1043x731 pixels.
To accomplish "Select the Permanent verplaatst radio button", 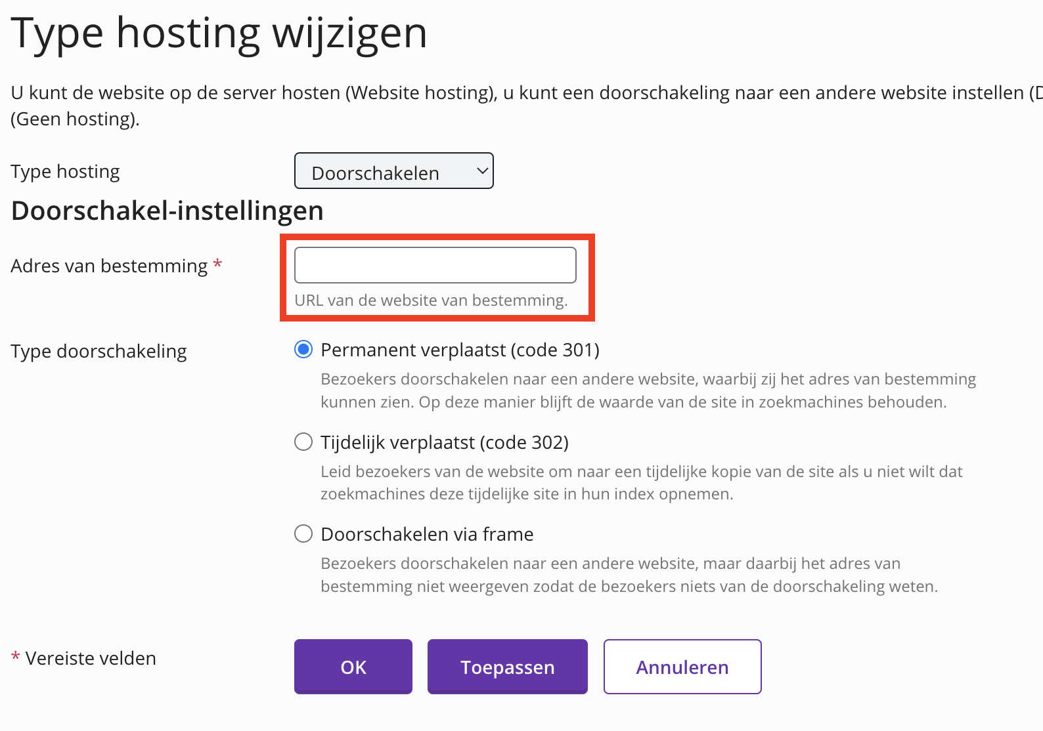I will click(x=303, y=350).
